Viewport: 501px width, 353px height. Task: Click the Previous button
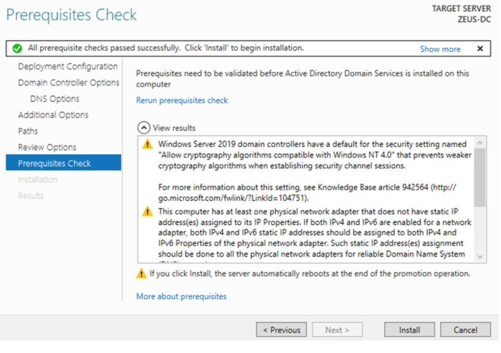coord(281,330)
